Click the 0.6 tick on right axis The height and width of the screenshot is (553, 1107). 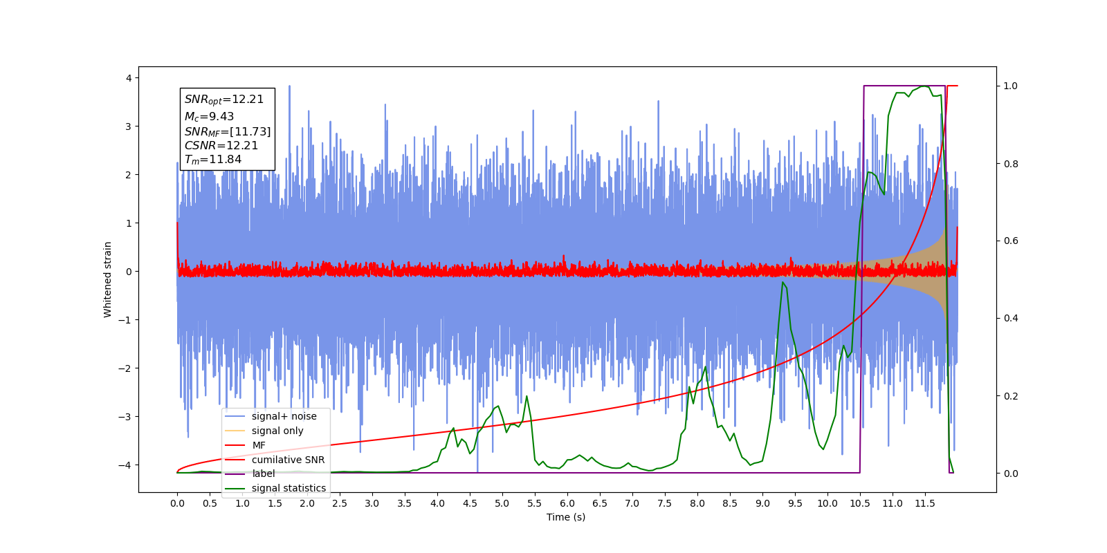pyautogui.click(x=1011, y=241)
